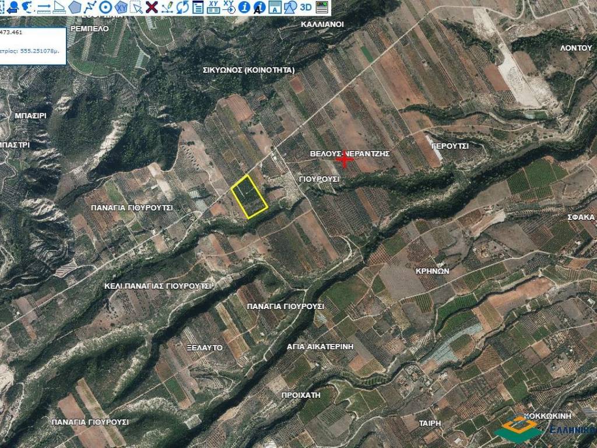597x448 pixels.
Task: Click the yellow outlined parcel on map
Action: [x=249, y=197]
